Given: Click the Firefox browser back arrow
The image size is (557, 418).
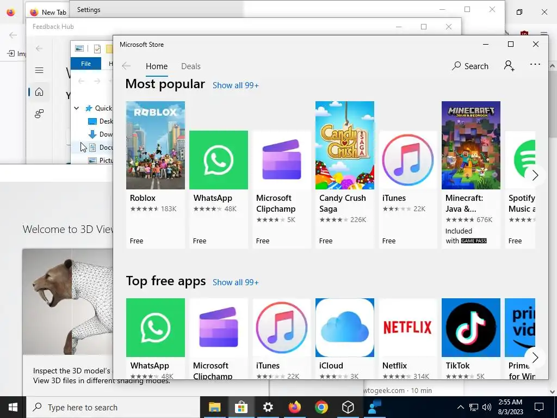Looking at the screenshot, I should click(x=13, y=35).
